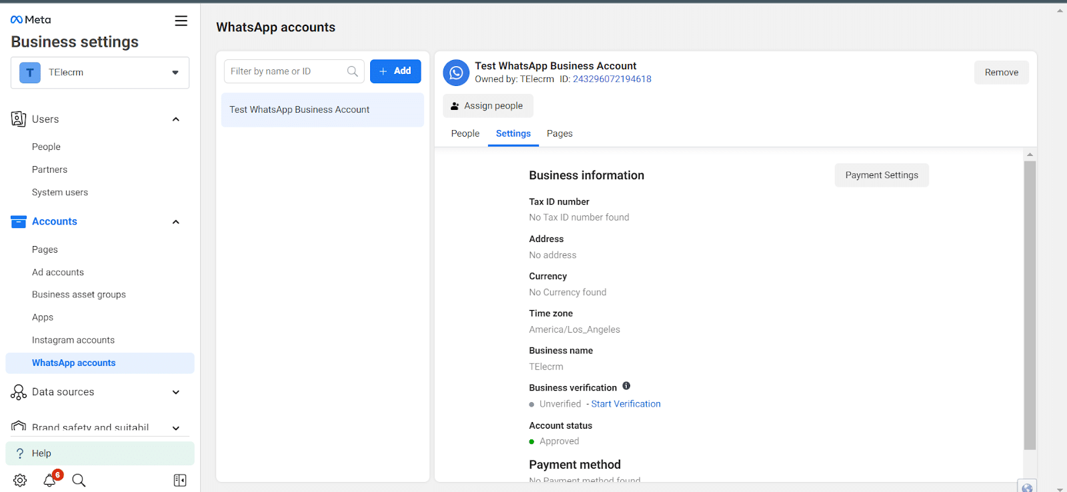Collapse the Accounts section chevron
The image size is (1067, 492).
point(176,222)
